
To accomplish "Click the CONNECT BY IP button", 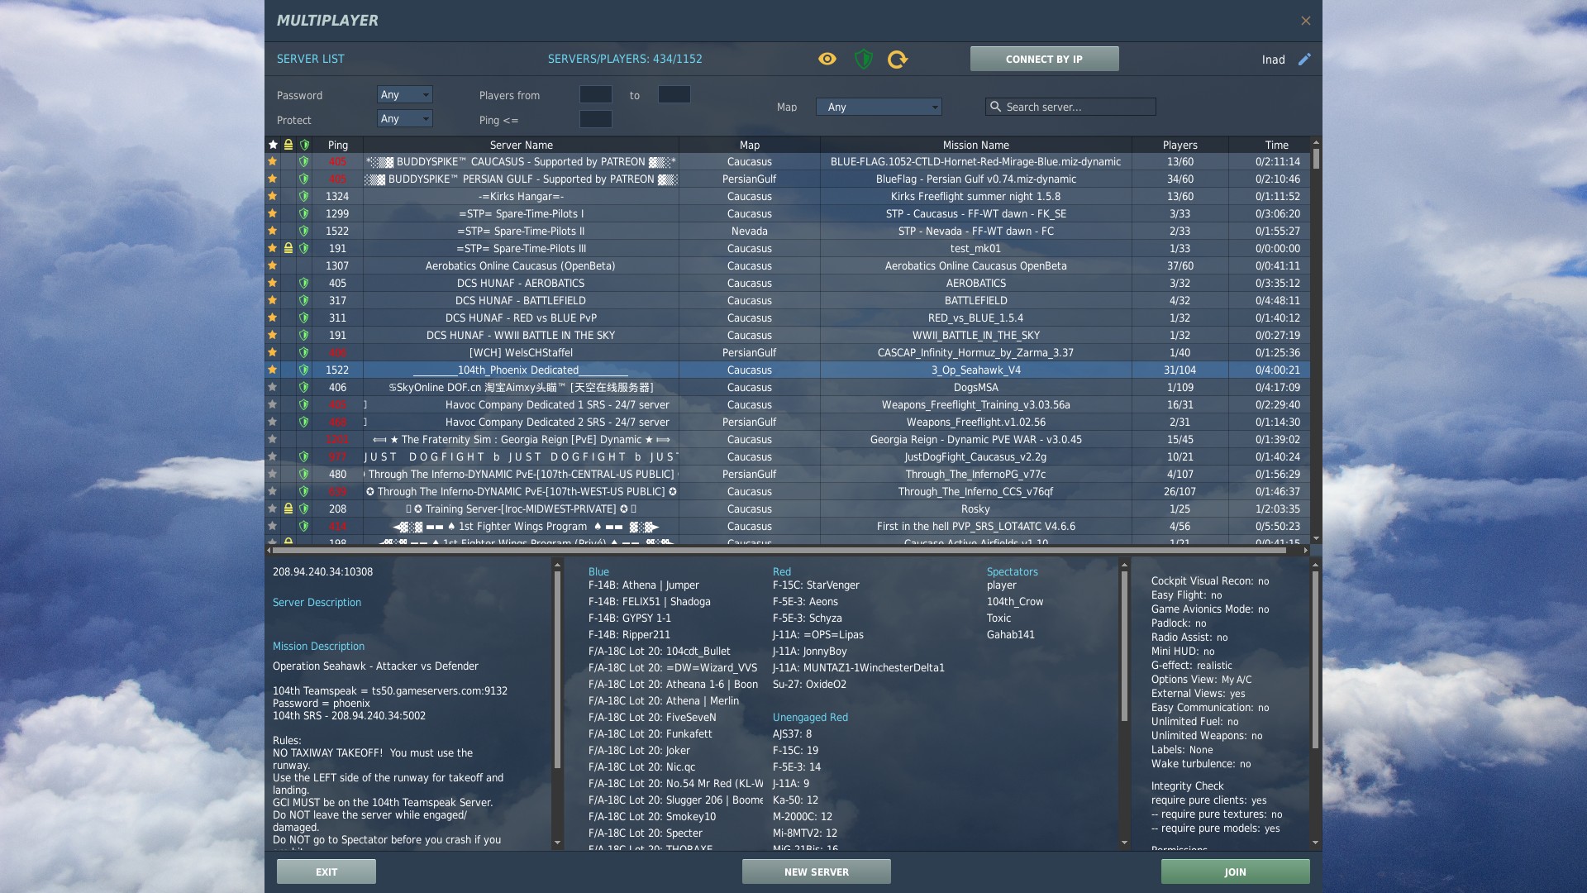I will (x=1044, y=59).
